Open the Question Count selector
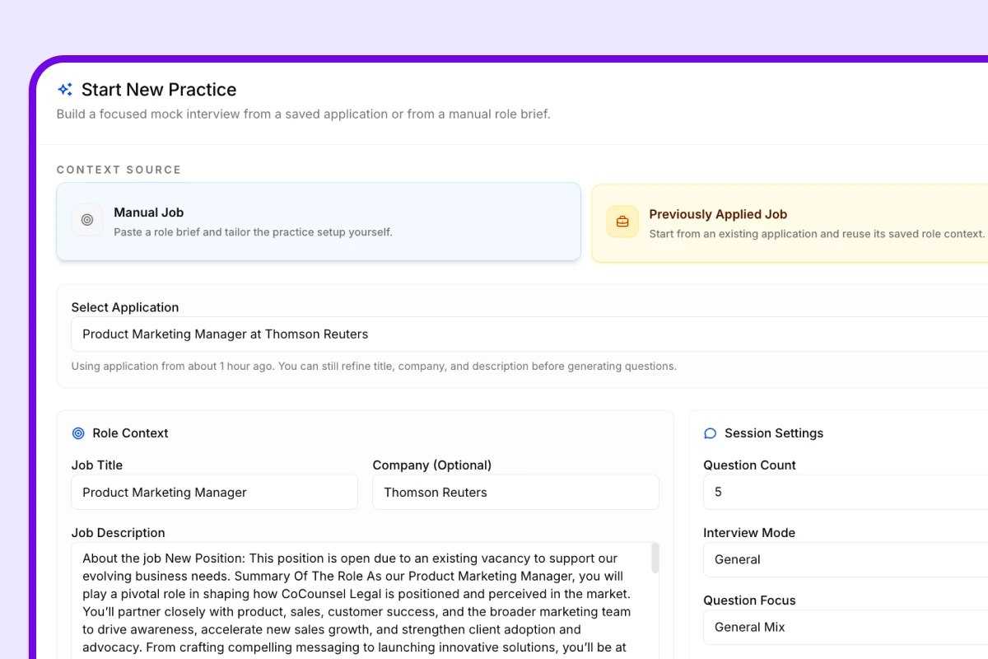The image size is (988, 659). tap(845, 492)
